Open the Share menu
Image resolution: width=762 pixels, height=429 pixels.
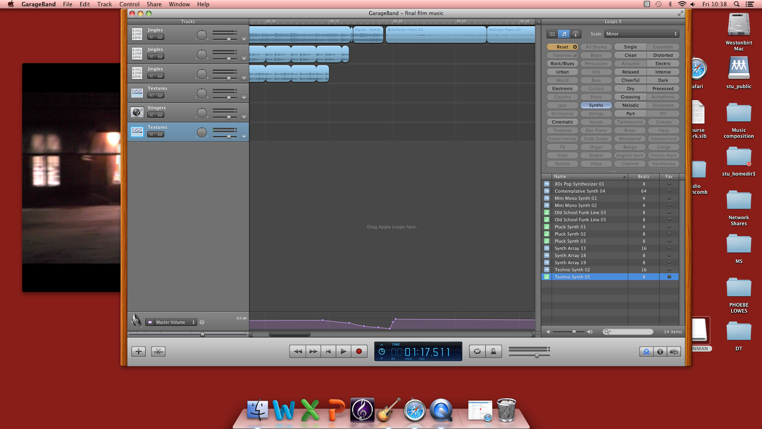point(154,4)
